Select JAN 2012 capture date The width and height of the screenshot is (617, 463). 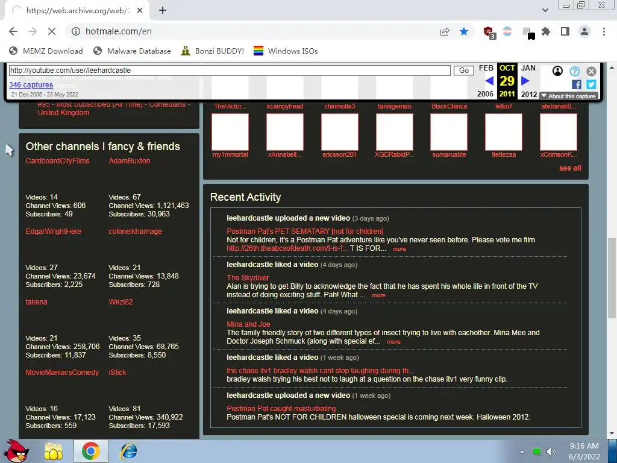pyautogui.click(x=528, y=81)
